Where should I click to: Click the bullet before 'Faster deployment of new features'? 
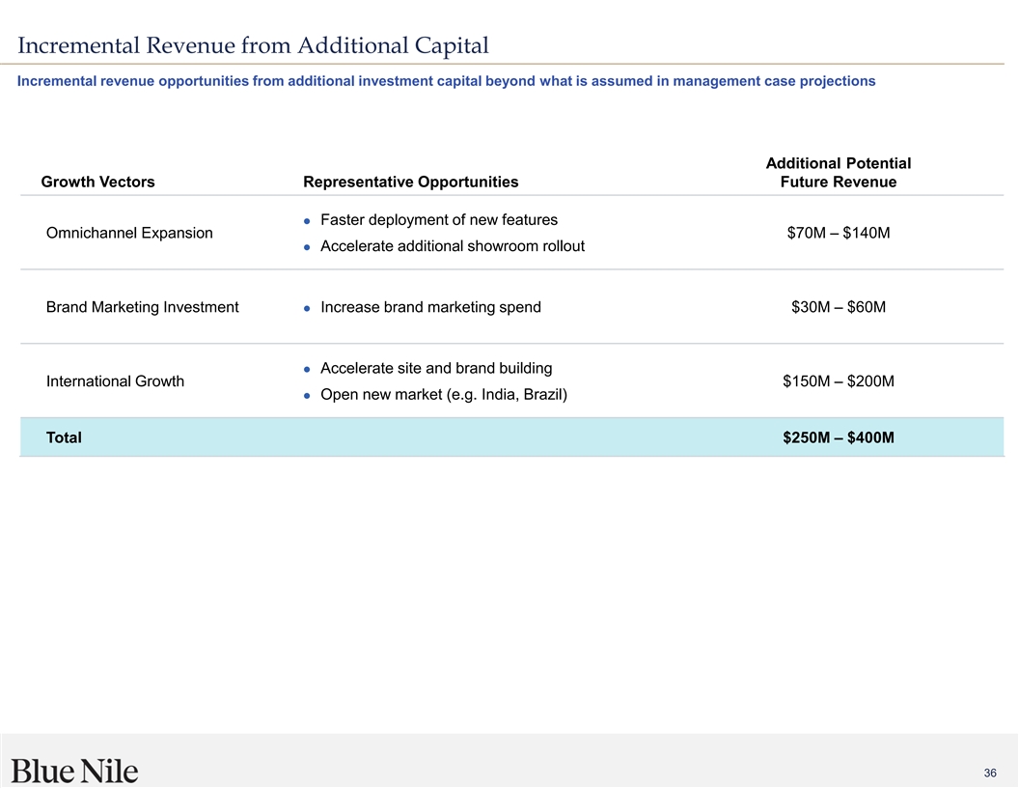pyautogui.click(x=306, y=221)
